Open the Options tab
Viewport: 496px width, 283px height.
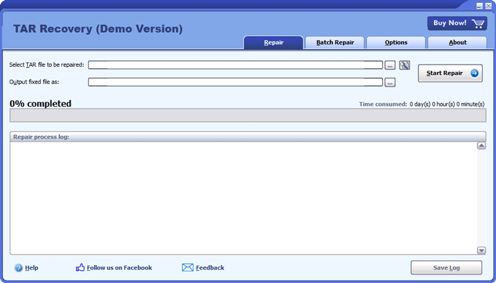[396, 43]
